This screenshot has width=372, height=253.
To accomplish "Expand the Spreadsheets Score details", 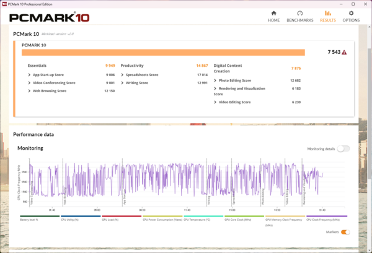I will (122, 75).
